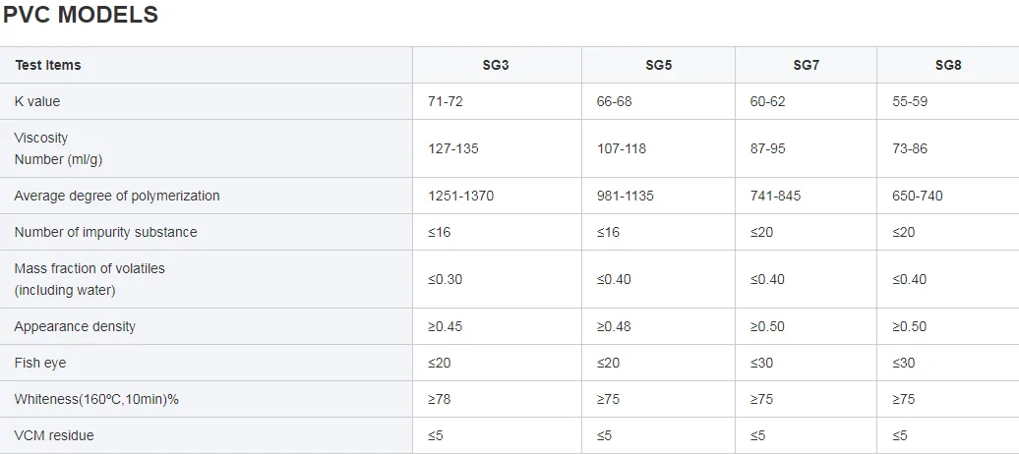Select Number of impurity substance row label
The height and width of the screenshot is (454, 1019).
105,232
